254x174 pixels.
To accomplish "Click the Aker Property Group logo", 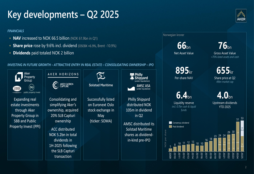I will click(25, 77).
